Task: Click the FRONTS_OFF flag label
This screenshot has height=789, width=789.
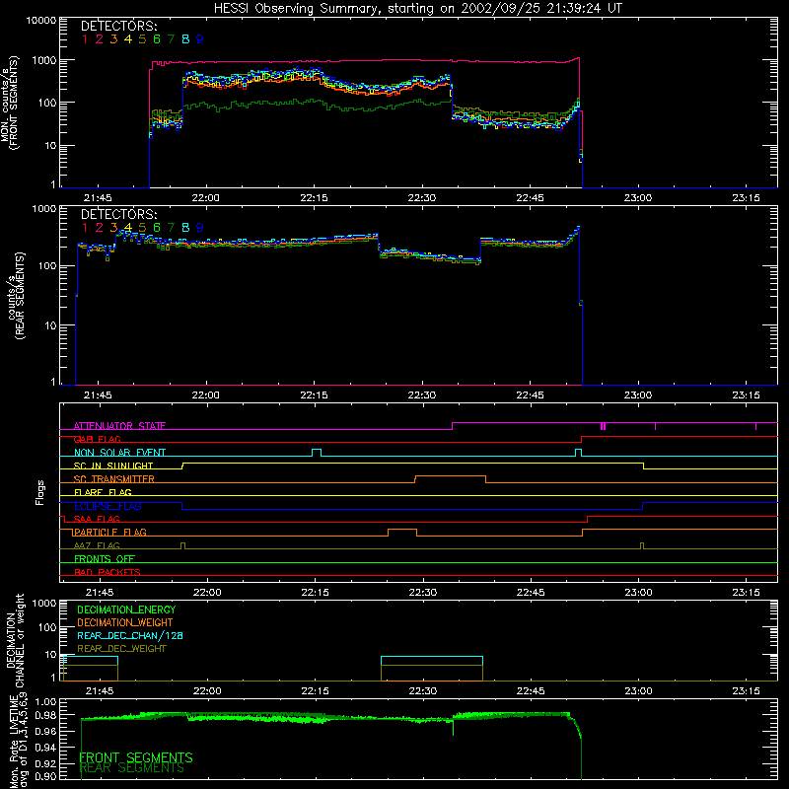Action: point(105,558)
